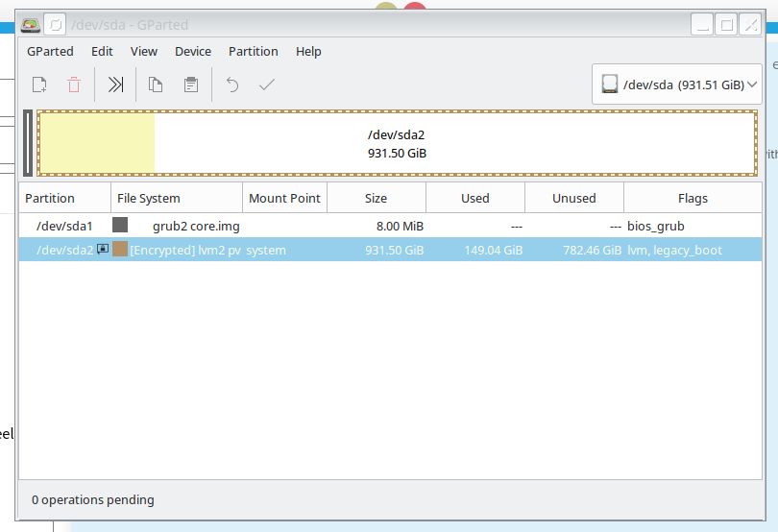Viewport: 778px width, 532px height.
Task: Click the Resize/Move partition icon
Action: [115, 85]
